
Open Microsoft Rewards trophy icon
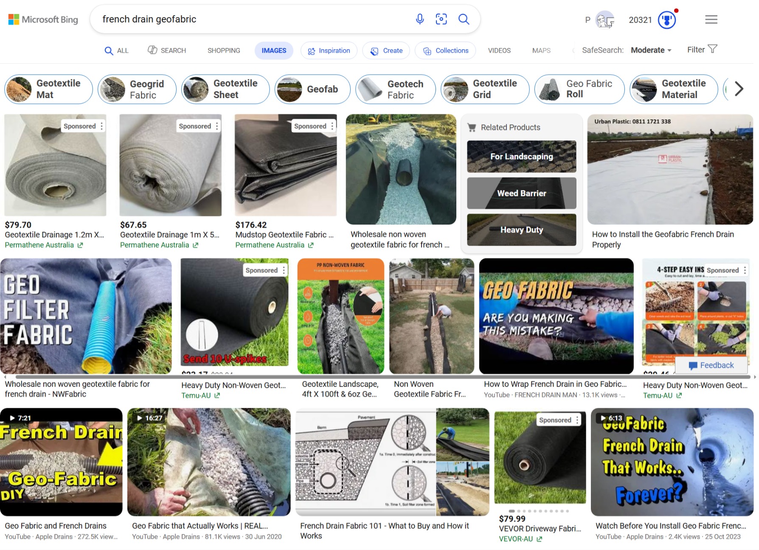point(667,20)
